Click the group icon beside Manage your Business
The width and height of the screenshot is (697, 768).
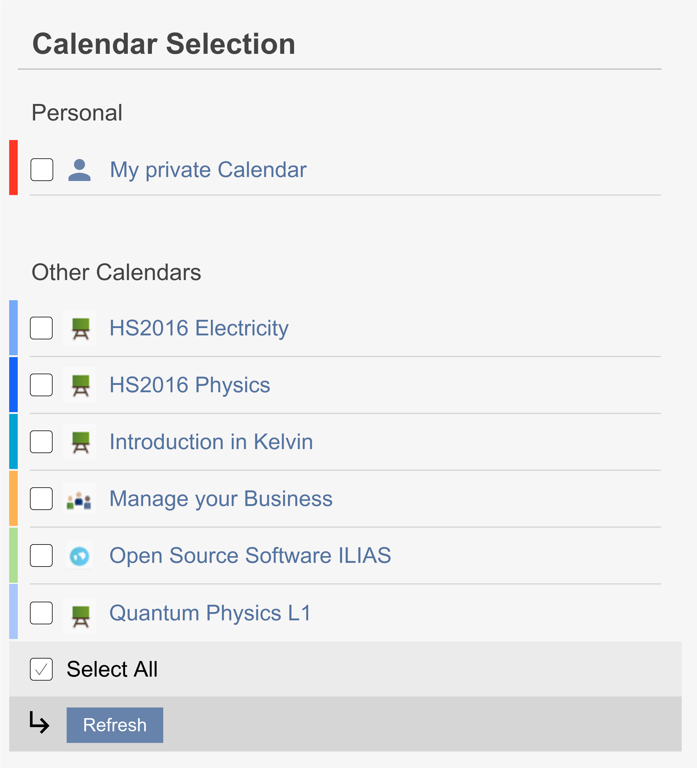point(79,499)
